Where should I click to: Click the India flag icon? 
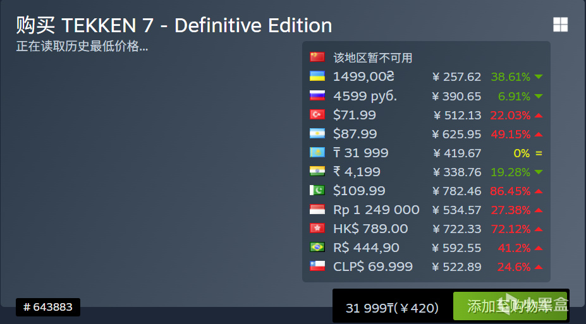(x=317, y=172)
